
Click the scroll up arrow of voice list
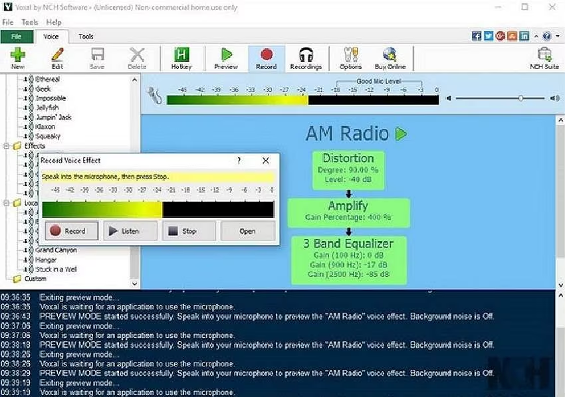(134, 80)
